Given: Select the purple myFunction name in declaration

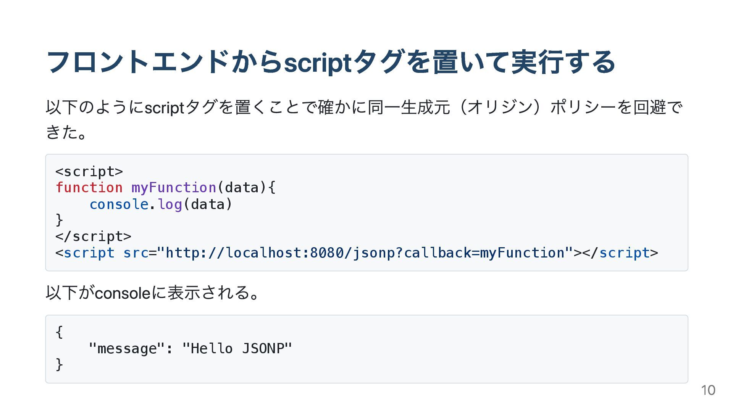Looking at the screenshot, I should click(174, 188).
